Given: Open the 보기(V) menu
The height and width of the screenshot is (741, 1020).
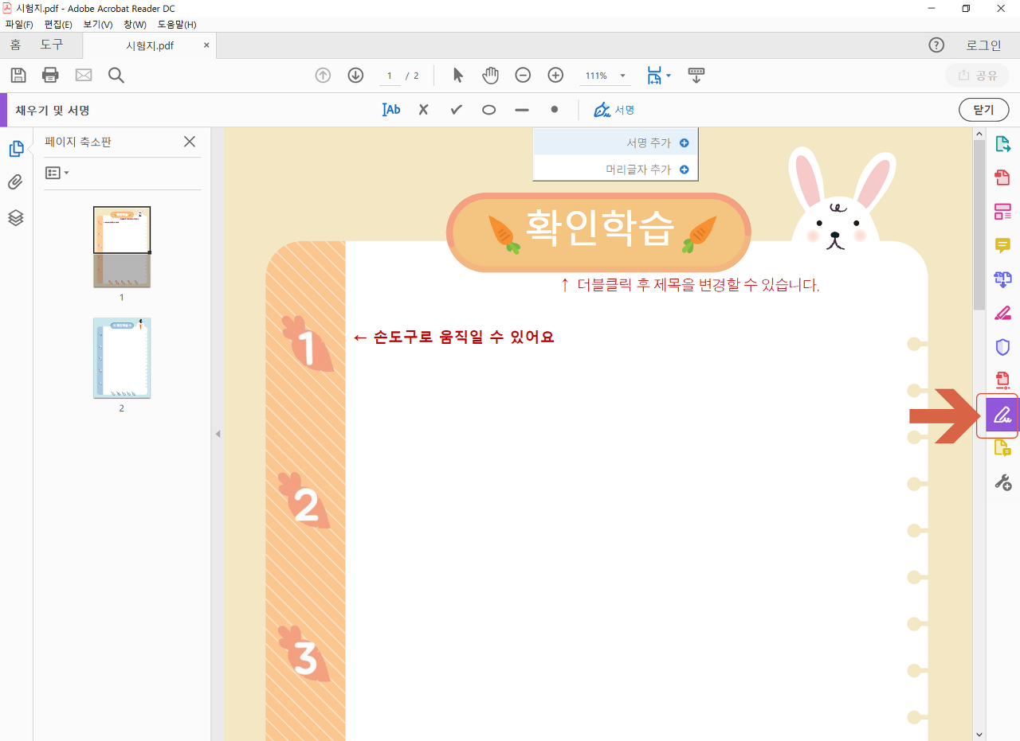Looking at the screenshot, I should (98, 25).
